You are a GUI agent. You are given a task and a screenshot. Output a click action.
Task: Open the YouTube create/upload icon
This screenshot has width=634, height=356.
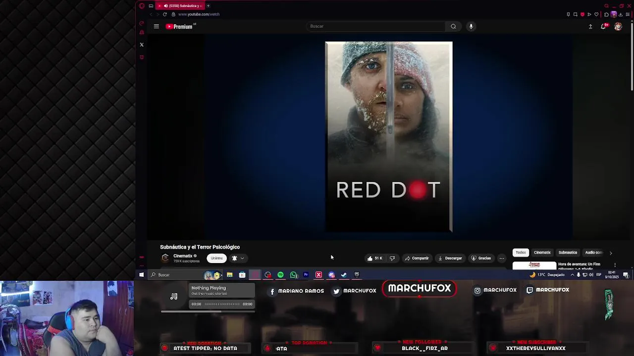[x=590, y=26]
